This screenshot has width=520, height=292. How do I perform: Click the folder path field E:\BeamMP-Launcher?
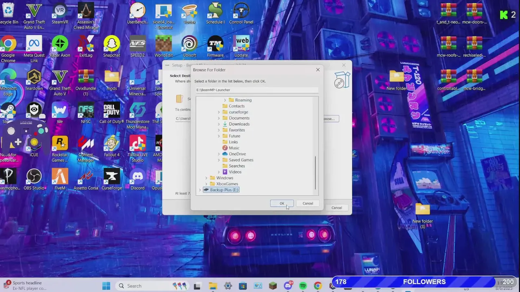(x=257, y=90)
